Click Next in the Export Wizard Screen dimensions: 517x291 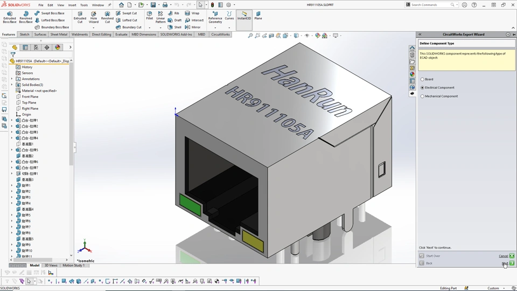(507, 264)
